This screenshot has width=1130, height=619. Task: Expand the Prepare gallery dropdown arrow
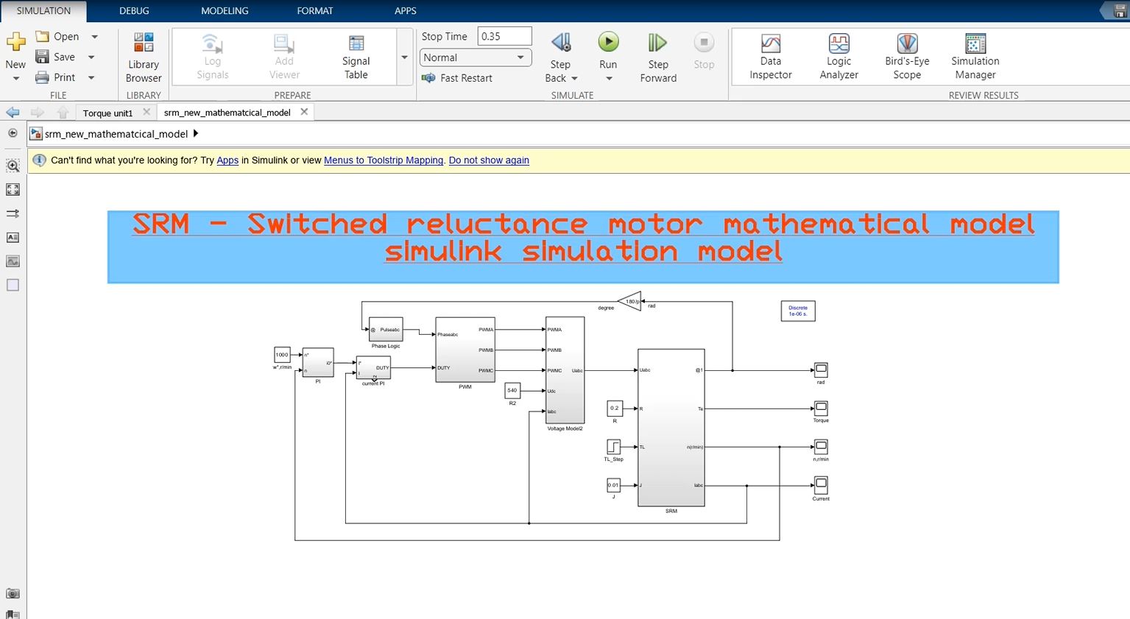point(404,57)
